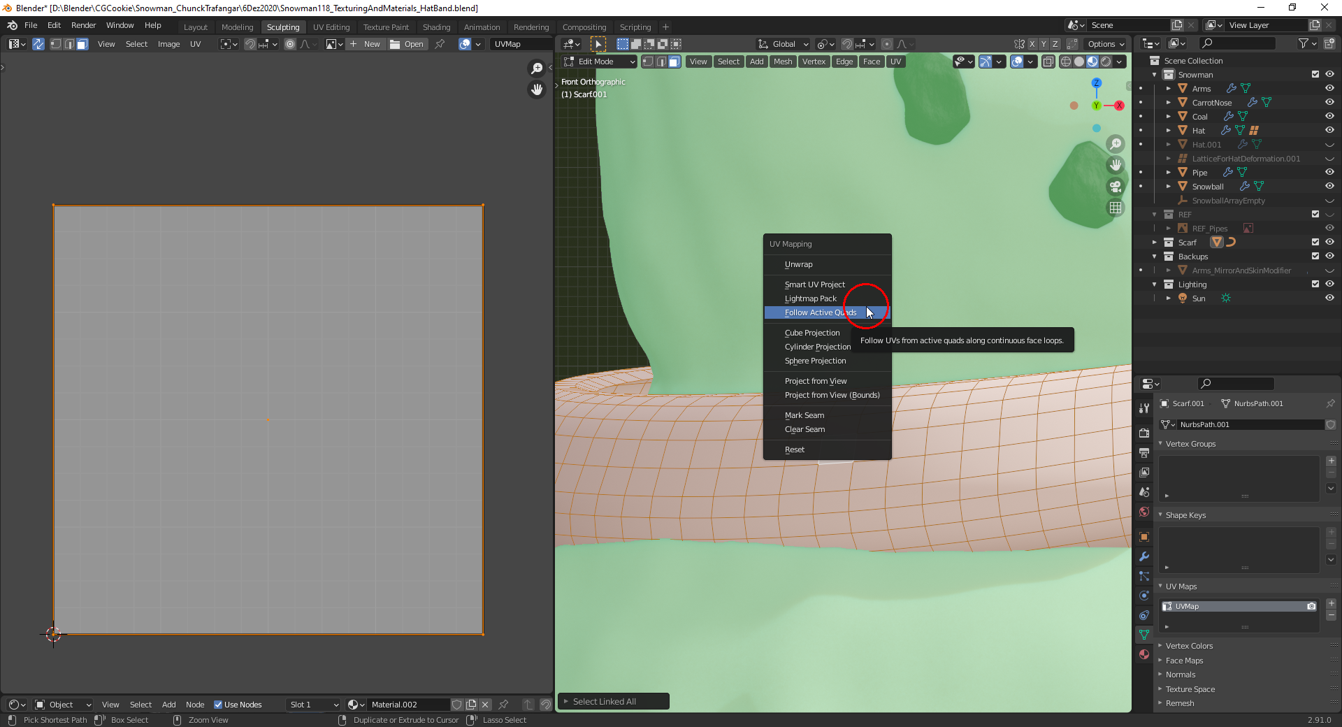The image size is (1342, 727).
Task: Expand the Vertex Colors panel
Action: [1189, 646]
